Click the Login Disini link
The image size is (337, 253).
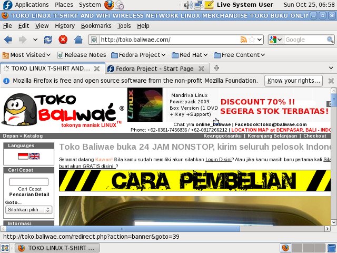coord(219,159)
